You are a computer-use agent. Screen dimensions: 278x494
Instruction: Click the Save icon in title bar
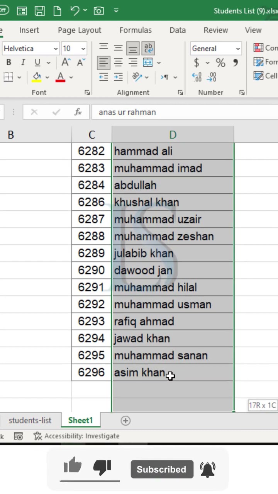(x=40, y=11)
